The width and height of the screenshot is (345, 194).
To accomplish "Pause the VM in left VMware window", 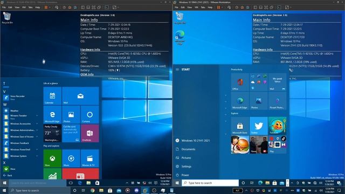I will (x=46, y=7).
